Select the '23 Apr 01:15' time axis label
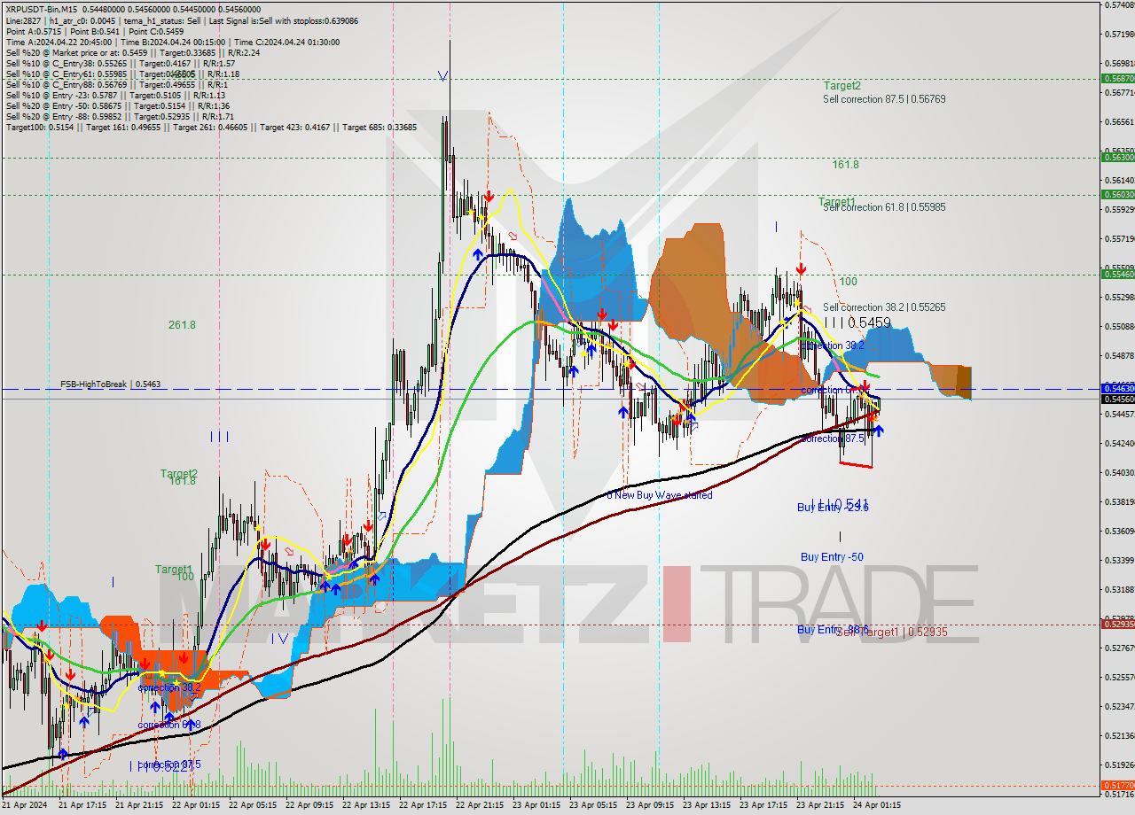1135x815 pixels. point(536,805)
